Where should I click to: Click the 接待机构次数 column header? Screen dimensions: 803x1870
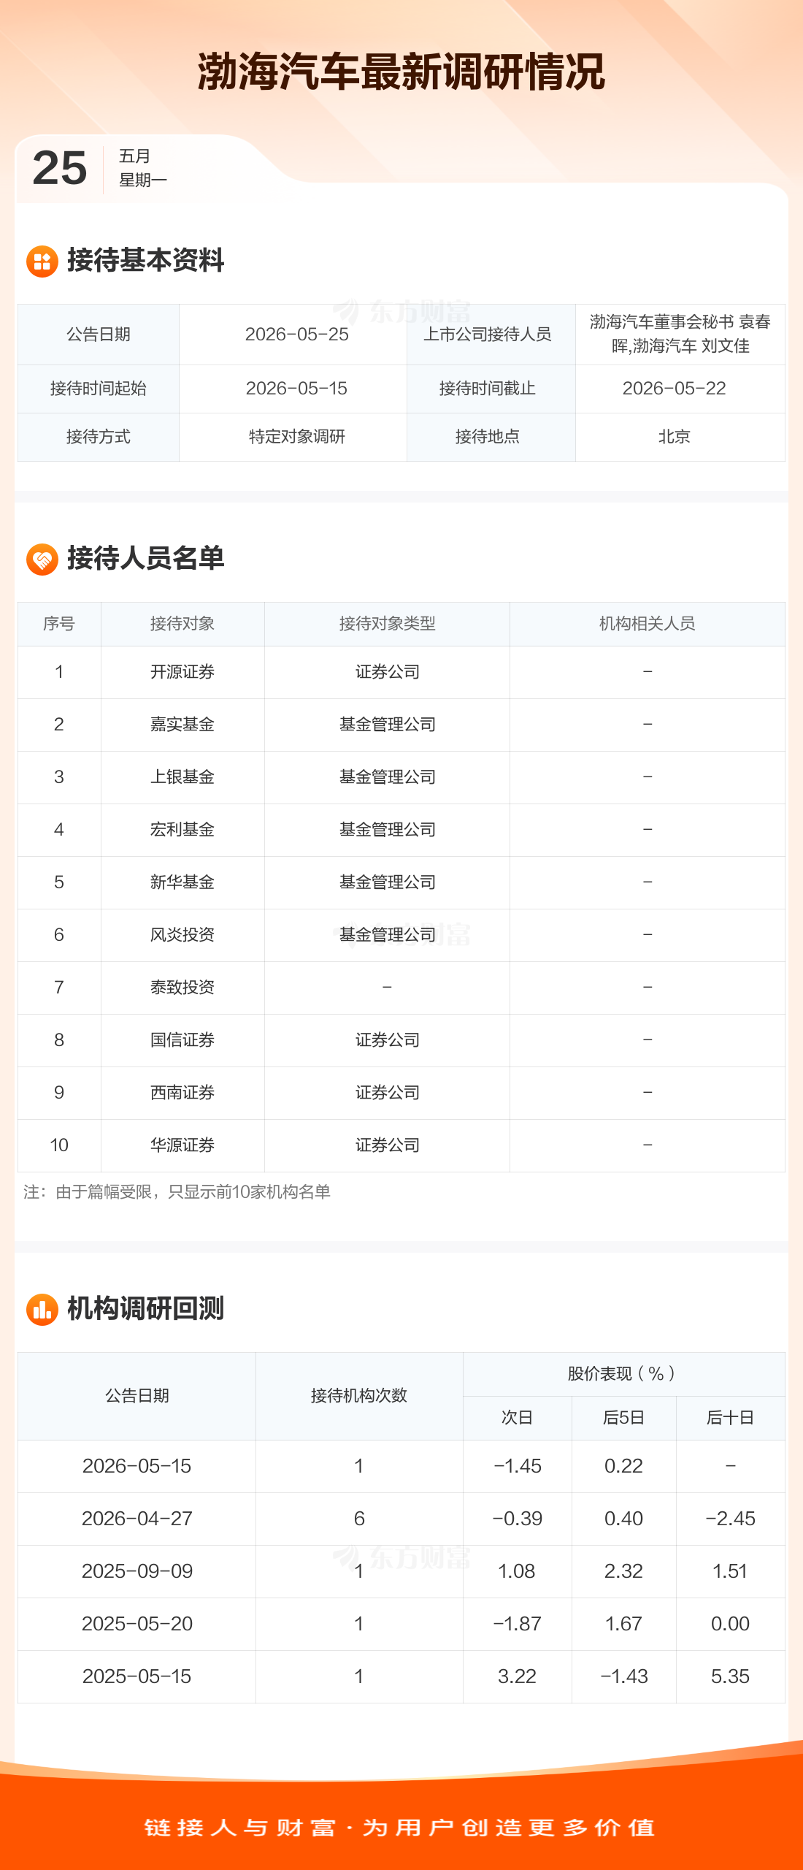[x=359, y=1396]
